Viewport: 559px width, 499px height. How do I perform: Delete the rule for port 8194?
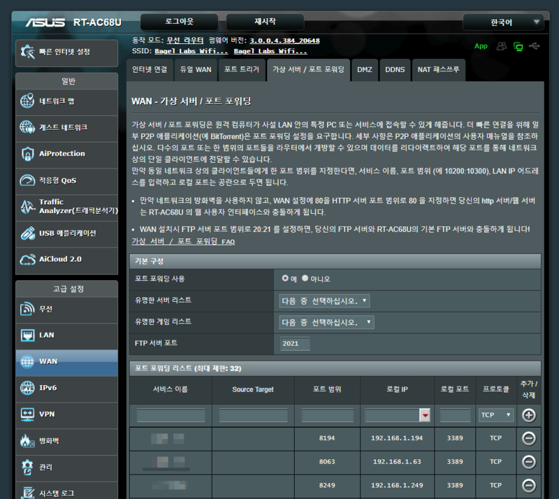pyautogui.click(x=529, y=438)
